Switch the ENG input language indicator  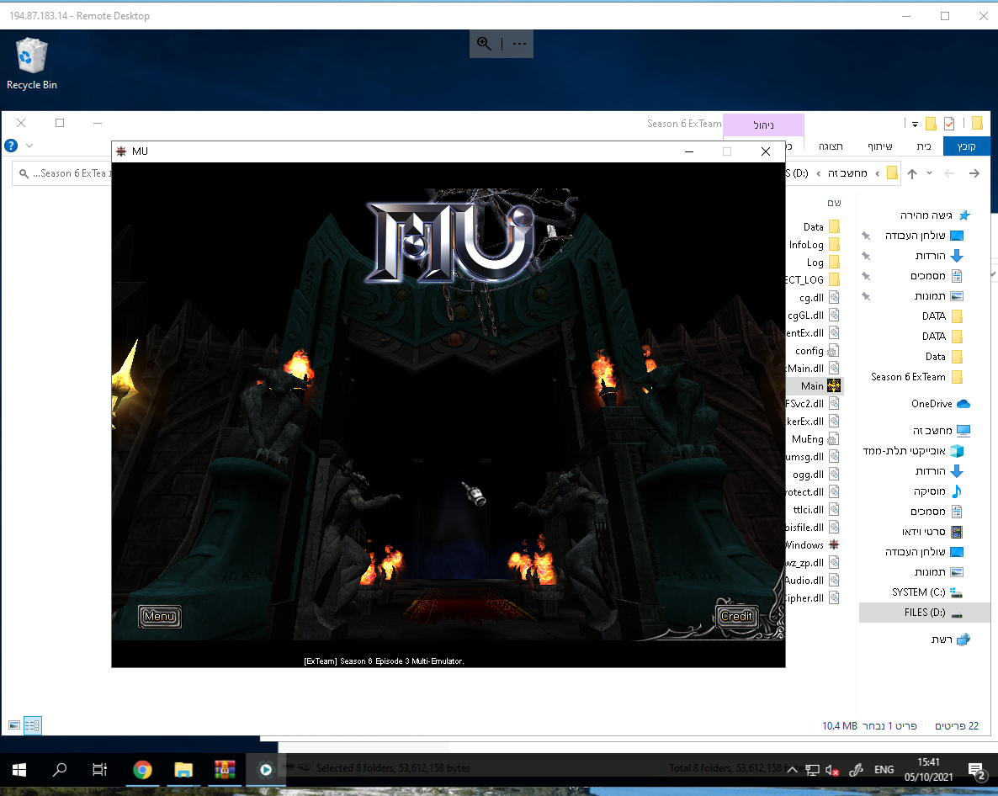coord(884,770)
